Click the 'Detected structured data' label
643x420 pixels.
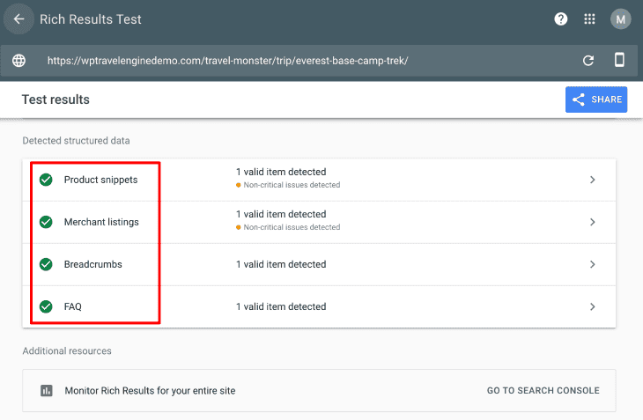tap(76, 141)
